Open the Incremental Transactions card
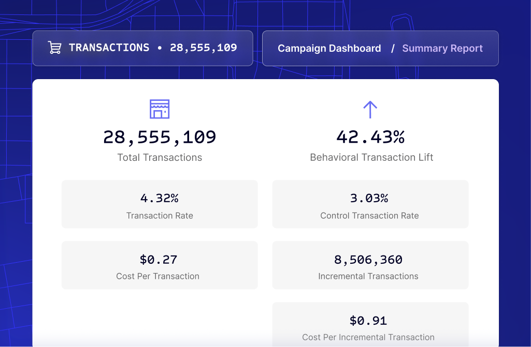The height and width of the screenshot is (347, 531). coord(370,265)
